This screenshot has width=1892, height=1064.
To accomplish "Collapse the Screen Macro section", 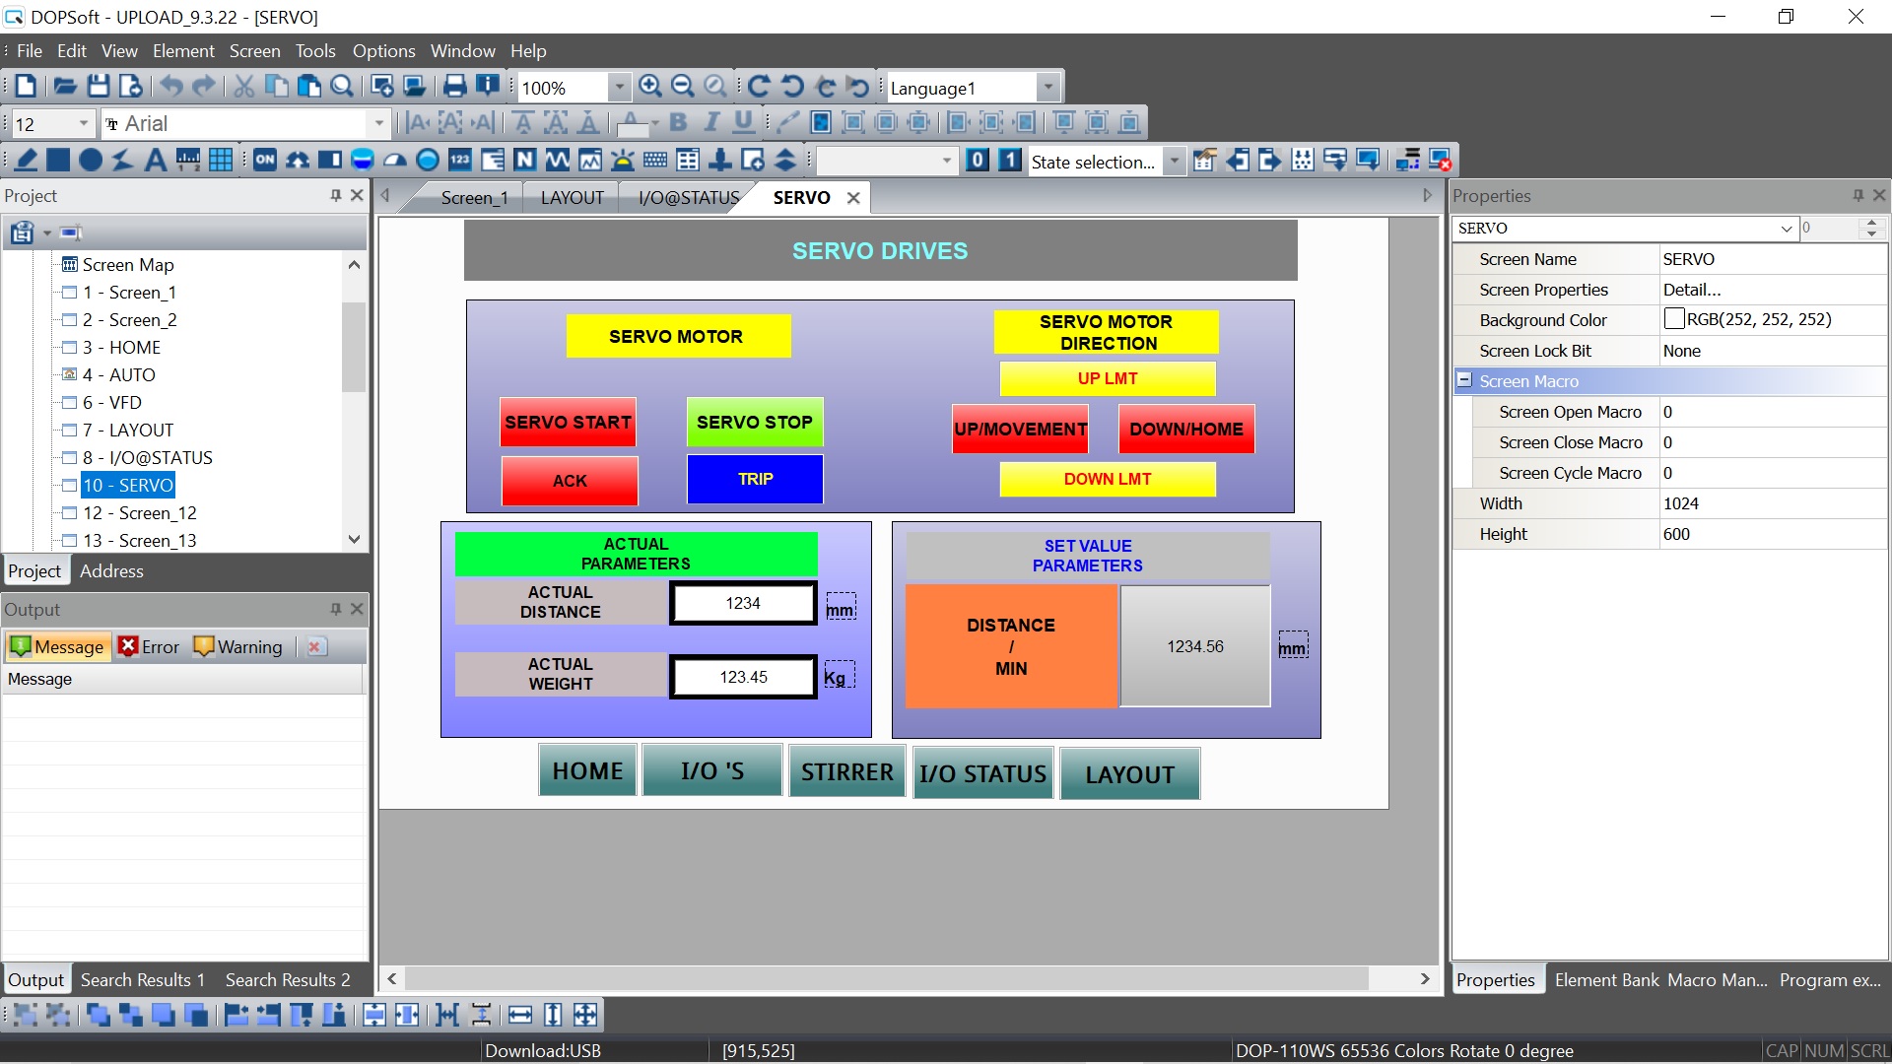I will coord(1464,380).
